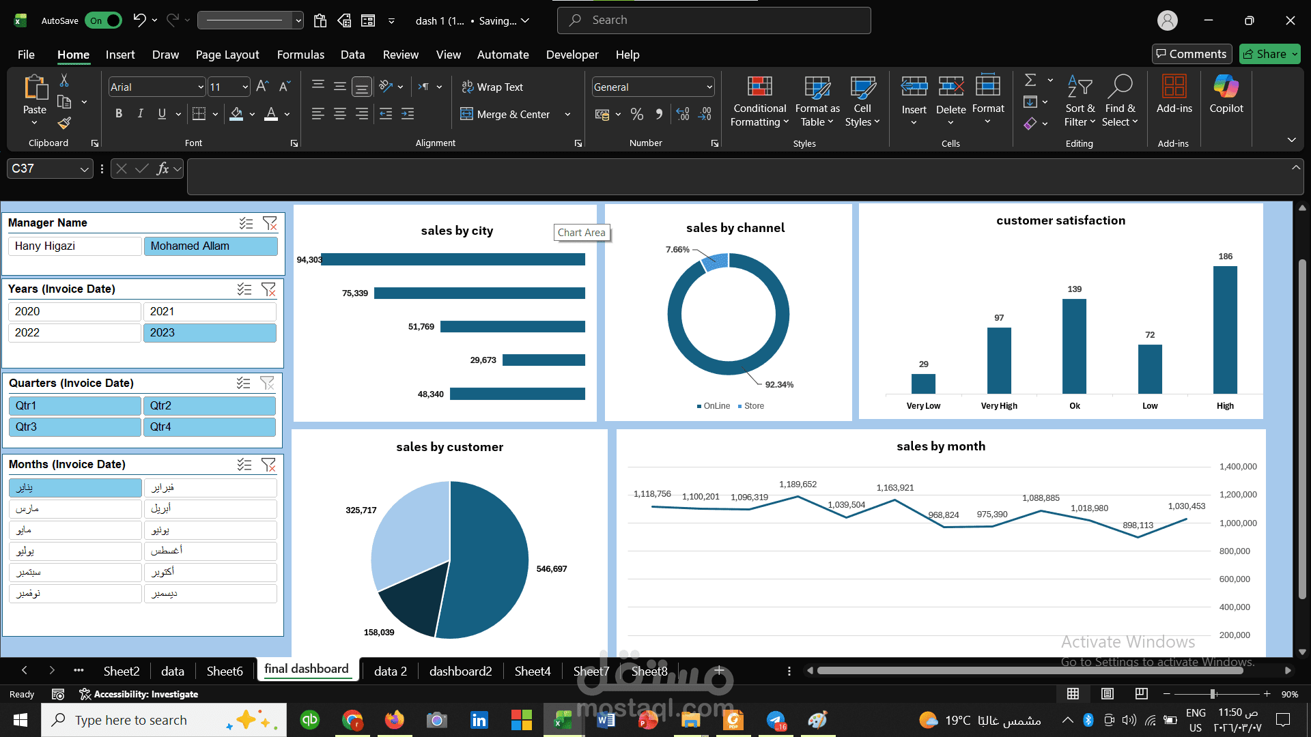Open General number format dropdown
Viewport: 1311px width, 737px height.
coord(709,87)
